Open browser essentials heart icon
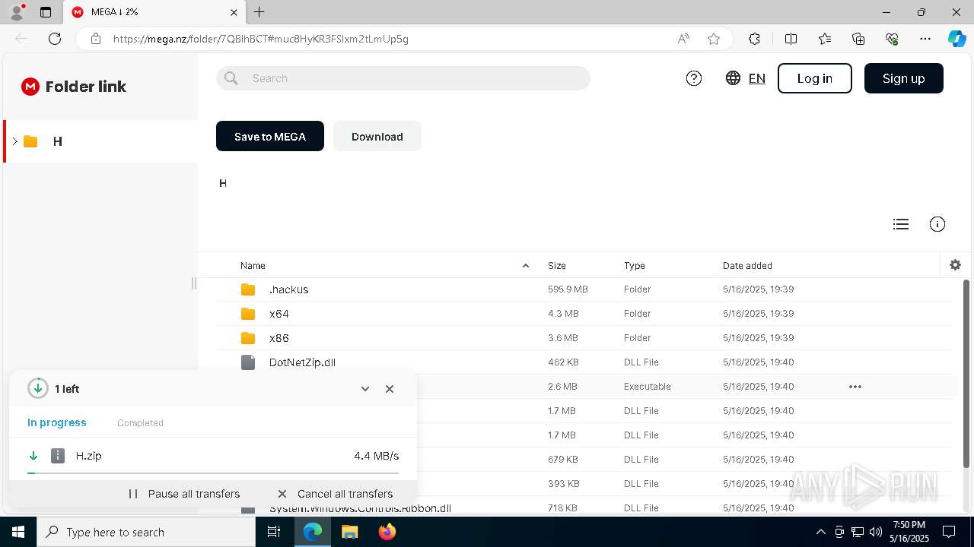 pyautogui.click(x=892, y=39)
